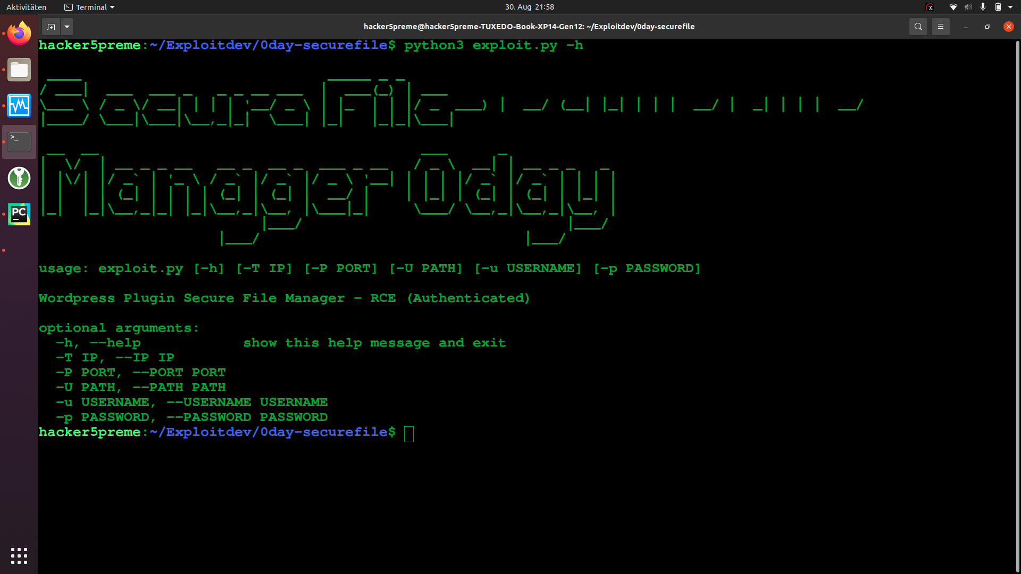Image resolution: width=1021 pixels, height=574 pixels.
Task: Click the '-P PORT, --PORT PORT' row
Action: pos(140,373)
